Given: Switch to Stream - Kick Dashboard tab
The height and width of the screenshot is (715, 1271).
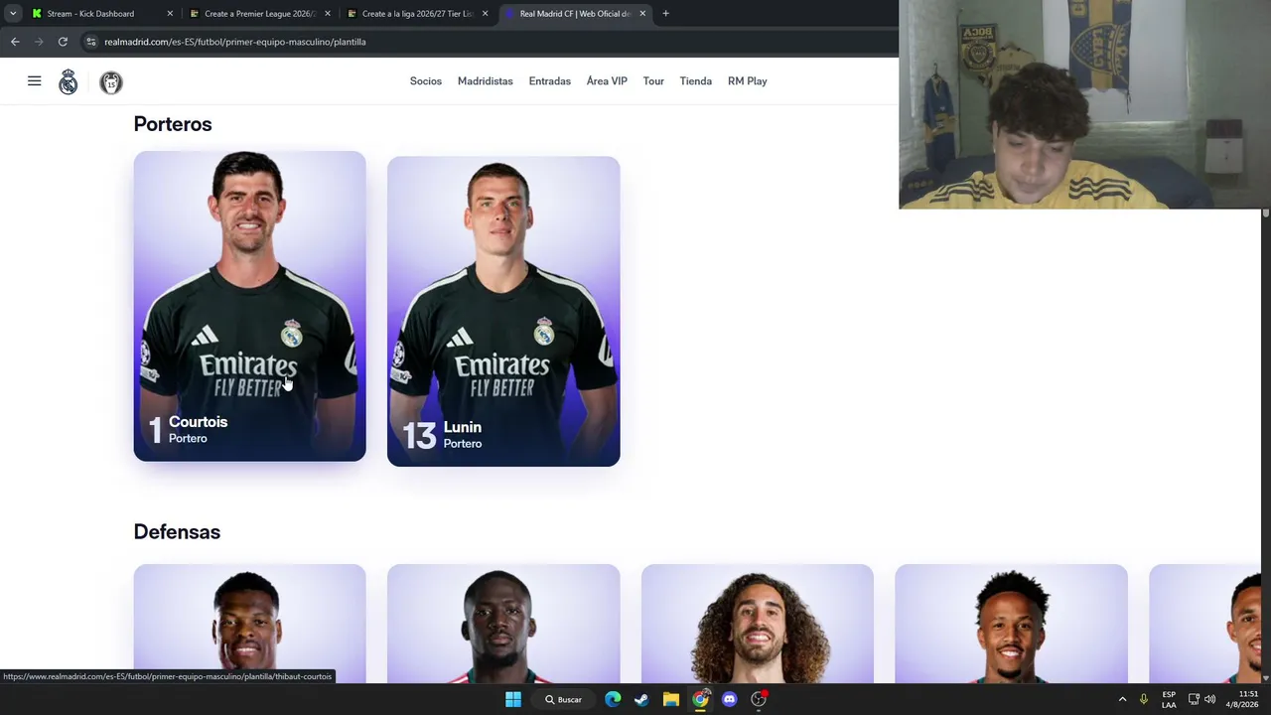Looking at the screenshot, I should (x=102, y=14).
